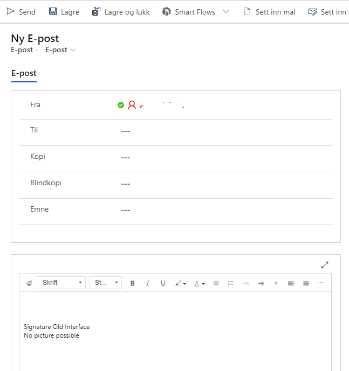Click the Lagre floppy disk icon
349x371 pixels.
click(53, 12)
